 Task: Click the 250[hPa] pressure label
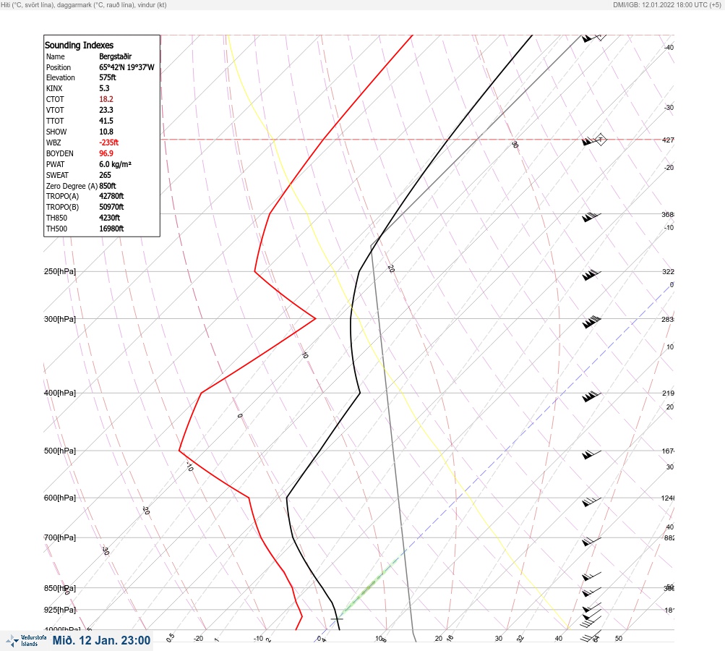60,271
